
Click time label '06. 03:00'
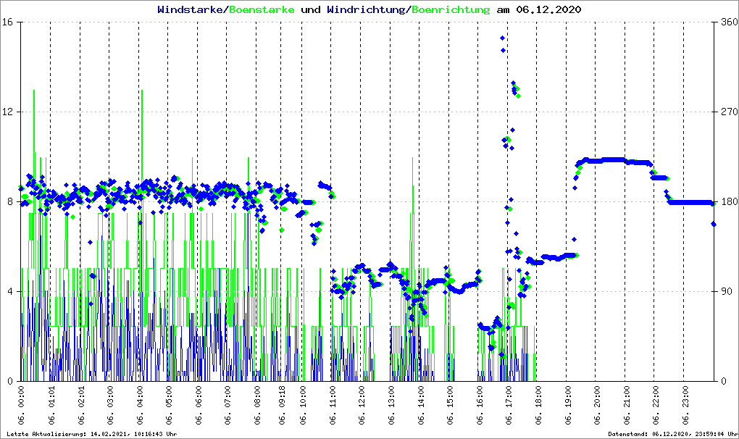point(110,406)
